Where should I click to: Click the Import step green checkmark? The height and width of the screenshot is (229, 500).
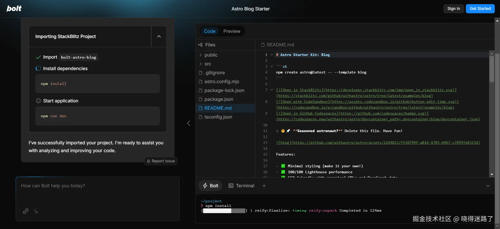(x=38, y=57)
